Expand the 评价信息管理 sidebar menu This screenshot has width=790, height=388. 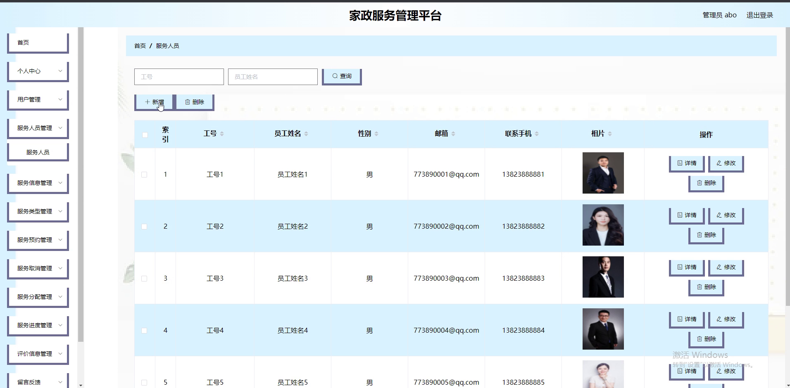[x=38, y=354]
